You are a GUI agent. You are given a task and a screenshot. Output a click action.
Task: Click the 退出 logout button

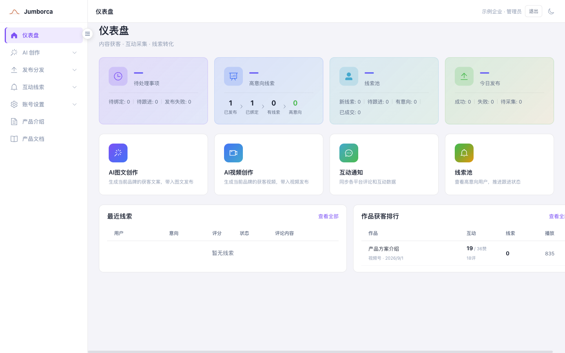point(534,11)
